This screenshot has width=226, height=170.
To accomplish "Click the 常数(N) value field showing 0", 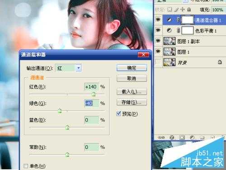I will click(91, 147).
